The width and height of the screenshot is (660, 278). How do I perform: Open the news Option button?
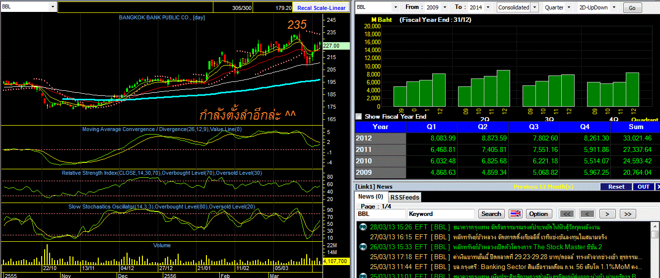click(x=538, y=214)
